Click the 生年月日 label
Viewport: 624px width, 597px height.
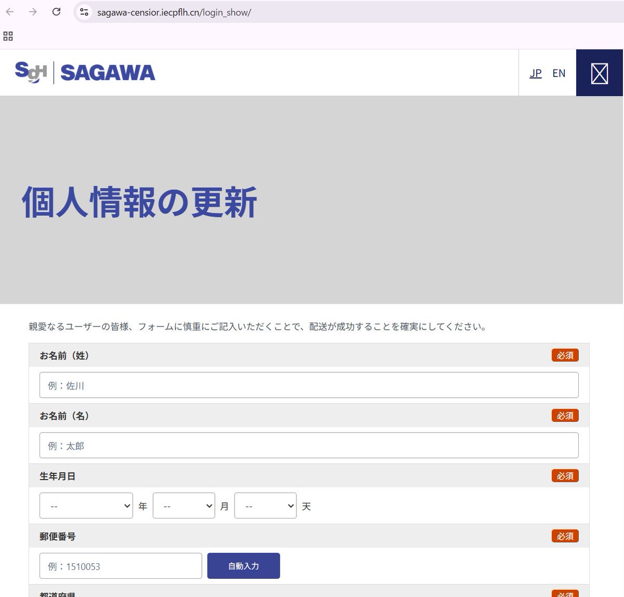(58, 476)
